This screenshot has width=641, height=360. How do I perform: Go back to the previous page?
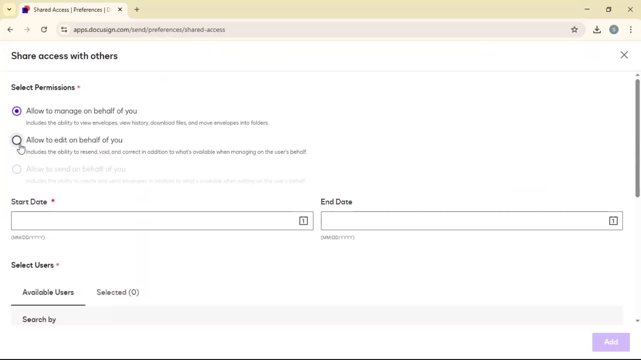[10, 30]
